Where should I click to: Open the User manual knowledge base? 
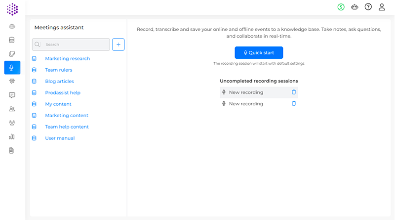(60, 138)
